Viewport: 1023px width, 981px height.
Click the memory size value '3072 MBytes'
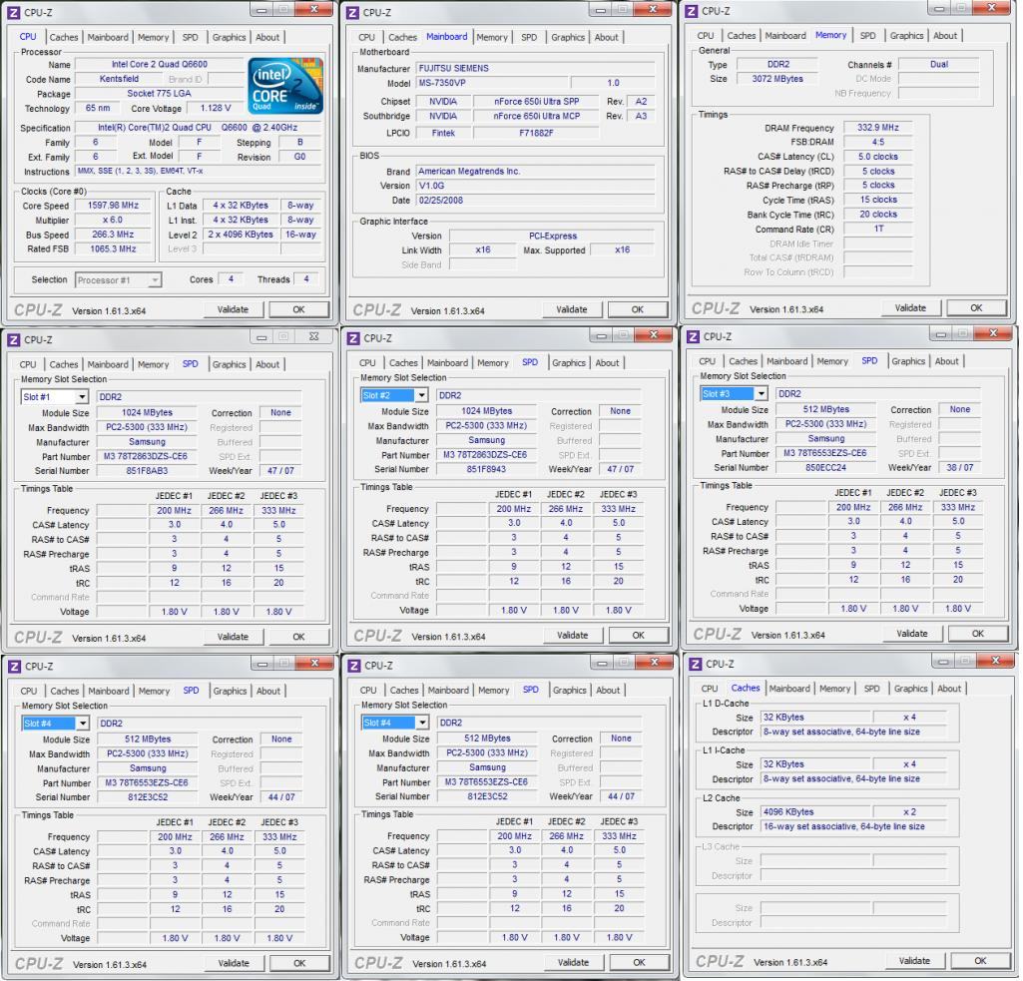pyautogui.click(x=777, y=79)
